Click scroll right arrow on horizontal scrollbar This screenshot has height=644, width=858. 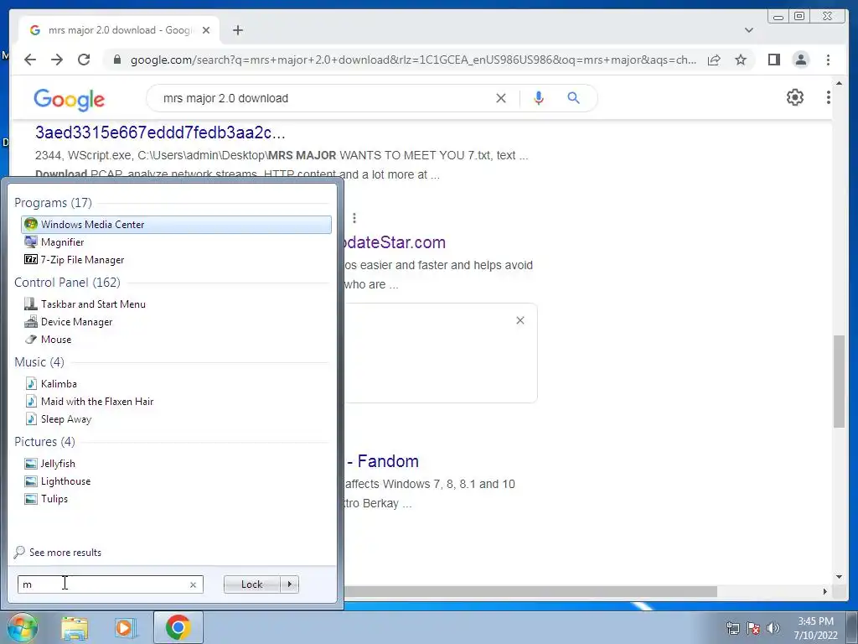(x=825, y=591)
